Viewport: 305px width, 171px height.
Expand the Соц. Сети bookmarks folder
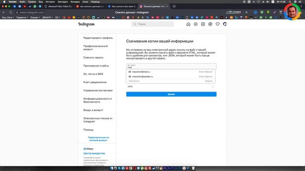8,18
